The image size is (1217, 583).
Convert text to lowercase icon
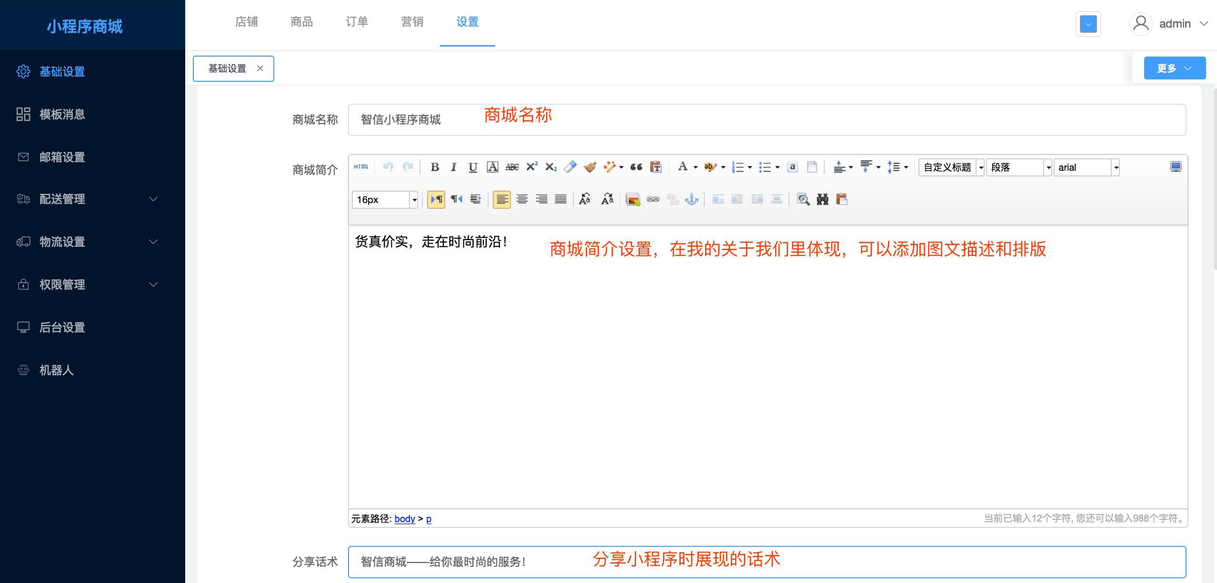click(607, 199)
